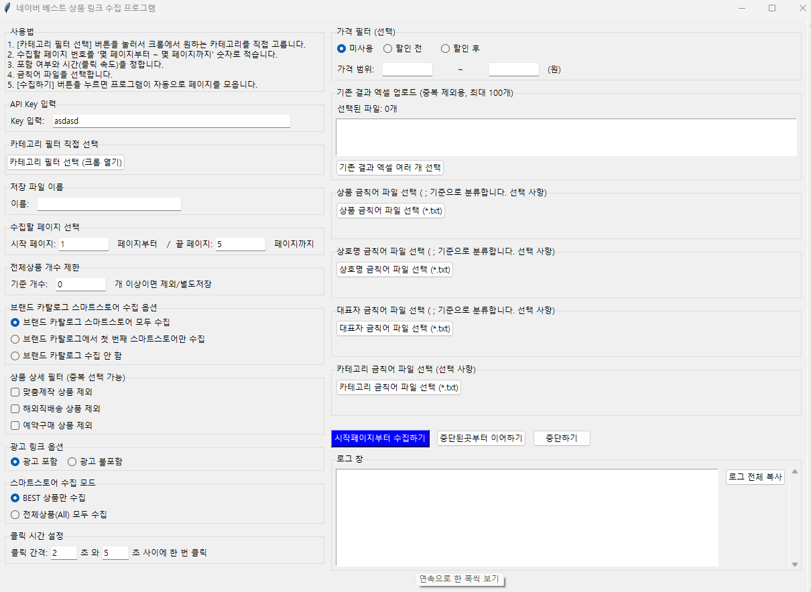Open the Chrome category filter selection window
The height and width of the screenshot is (592, 811).
(x=65, y=161)
